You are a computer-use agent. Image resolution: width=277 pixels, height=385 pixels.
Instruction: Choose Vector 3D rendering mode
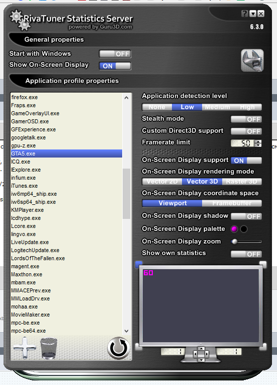(x=202, y=182)
